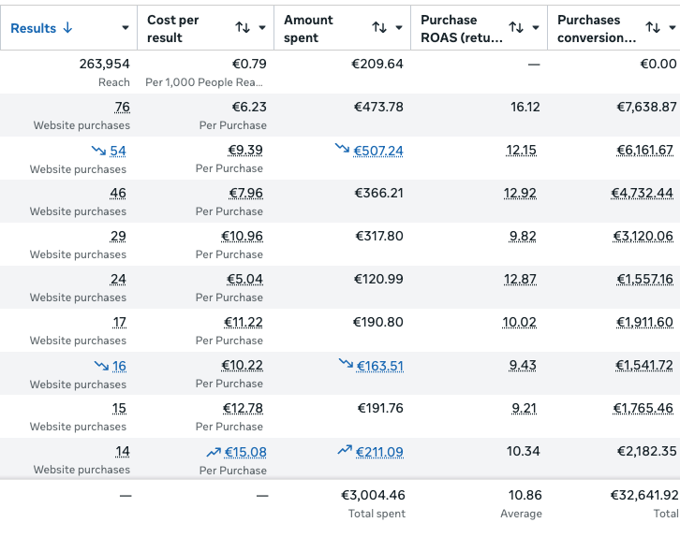Click the €11.22 cost per purchase value
The width and height of the screenshot is (680, 537).
[x=244, y=322]
